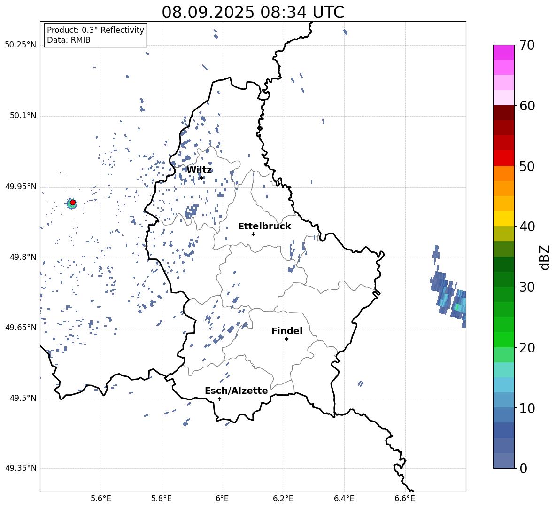Click the bright green colorbar segment above 20
Image resolution: width=556 pixels, height=508 pixels.
503,339
